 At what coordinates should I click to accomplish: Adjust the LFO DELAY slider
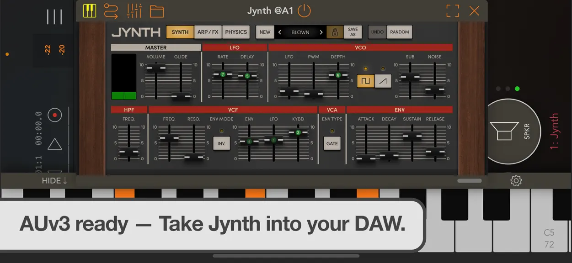(247, 76)
